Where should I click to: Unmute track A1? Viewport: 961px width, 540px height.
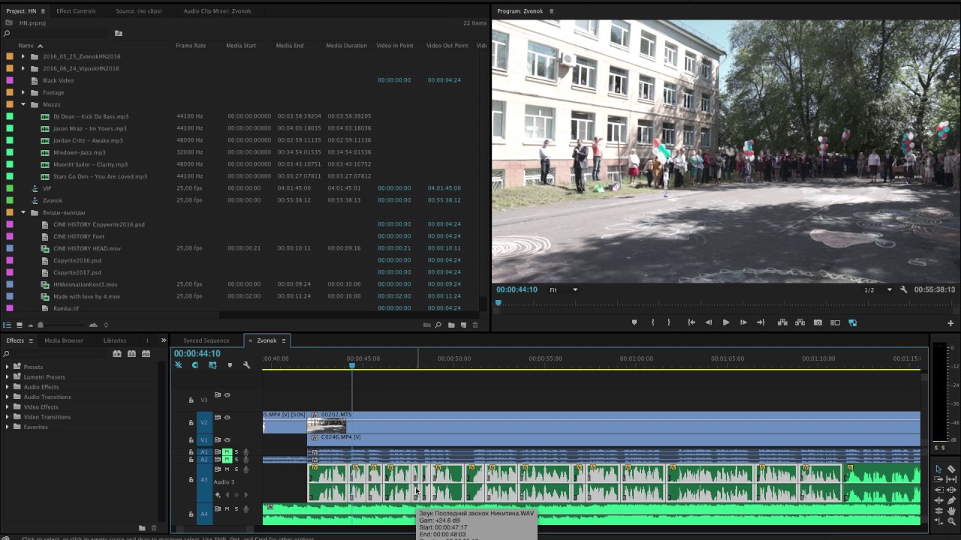click(227, 452)
